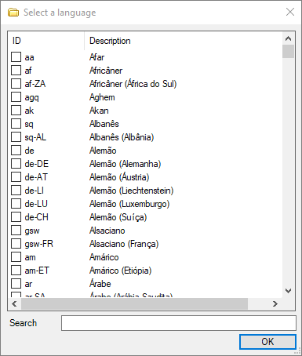This screenshot has height=356, width=302.
Task: Enable the af-ZA language checkbox
Action: [x=16, y=84]
